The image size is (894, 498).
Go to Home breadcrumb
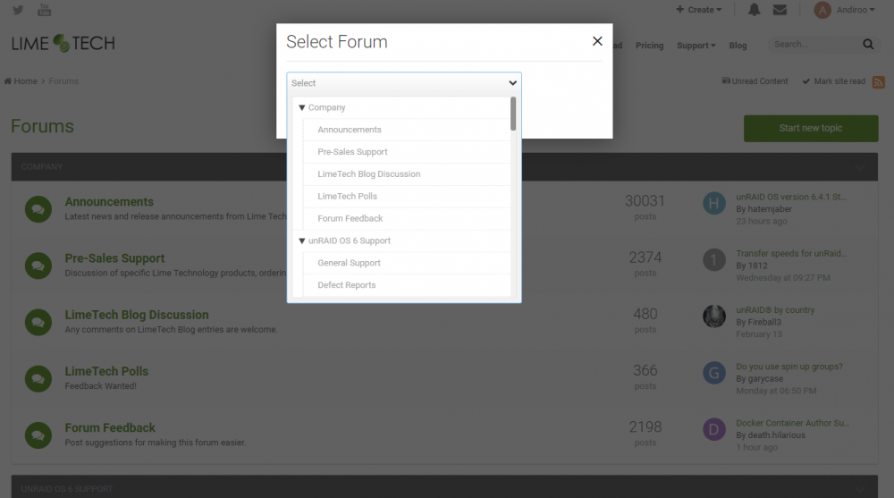[21, 81]
